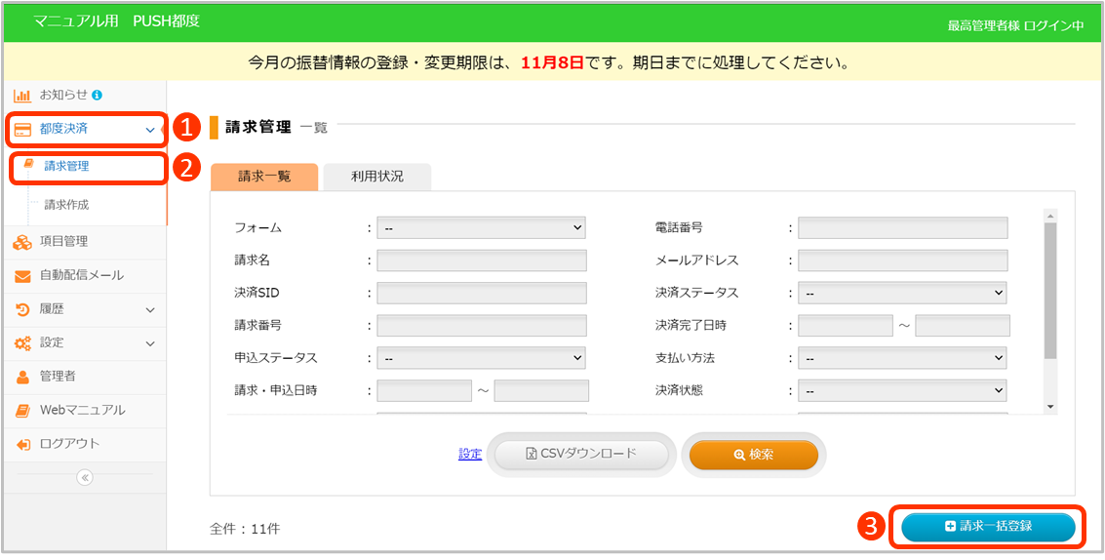Click the 請求名 input field
The image size is (1105, 560).
click(x=482, y=260)
